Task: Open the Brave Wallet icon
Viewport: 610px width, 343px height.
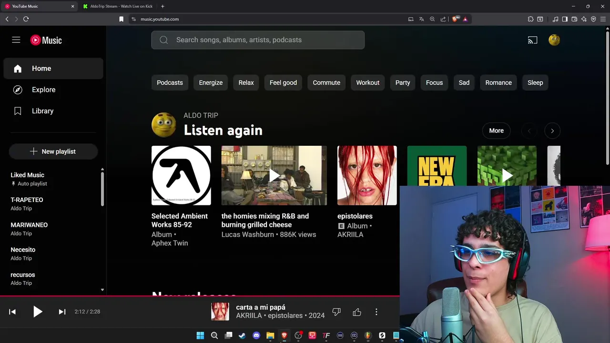Action: (x=574, y=19)
